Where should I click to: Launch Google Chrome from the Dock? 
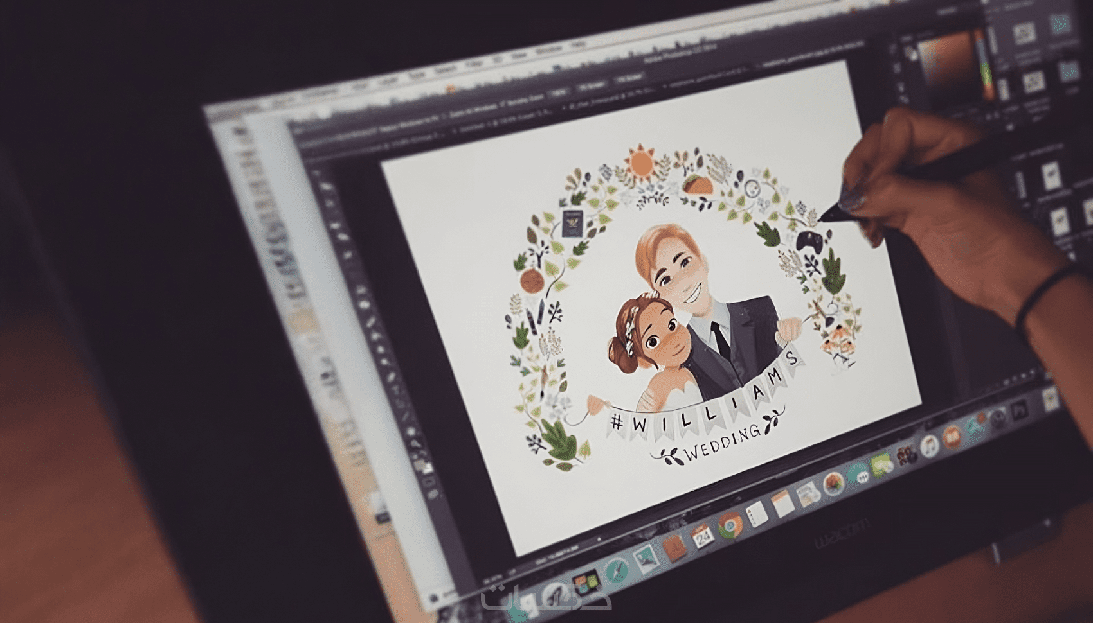(x=730, y=526)
